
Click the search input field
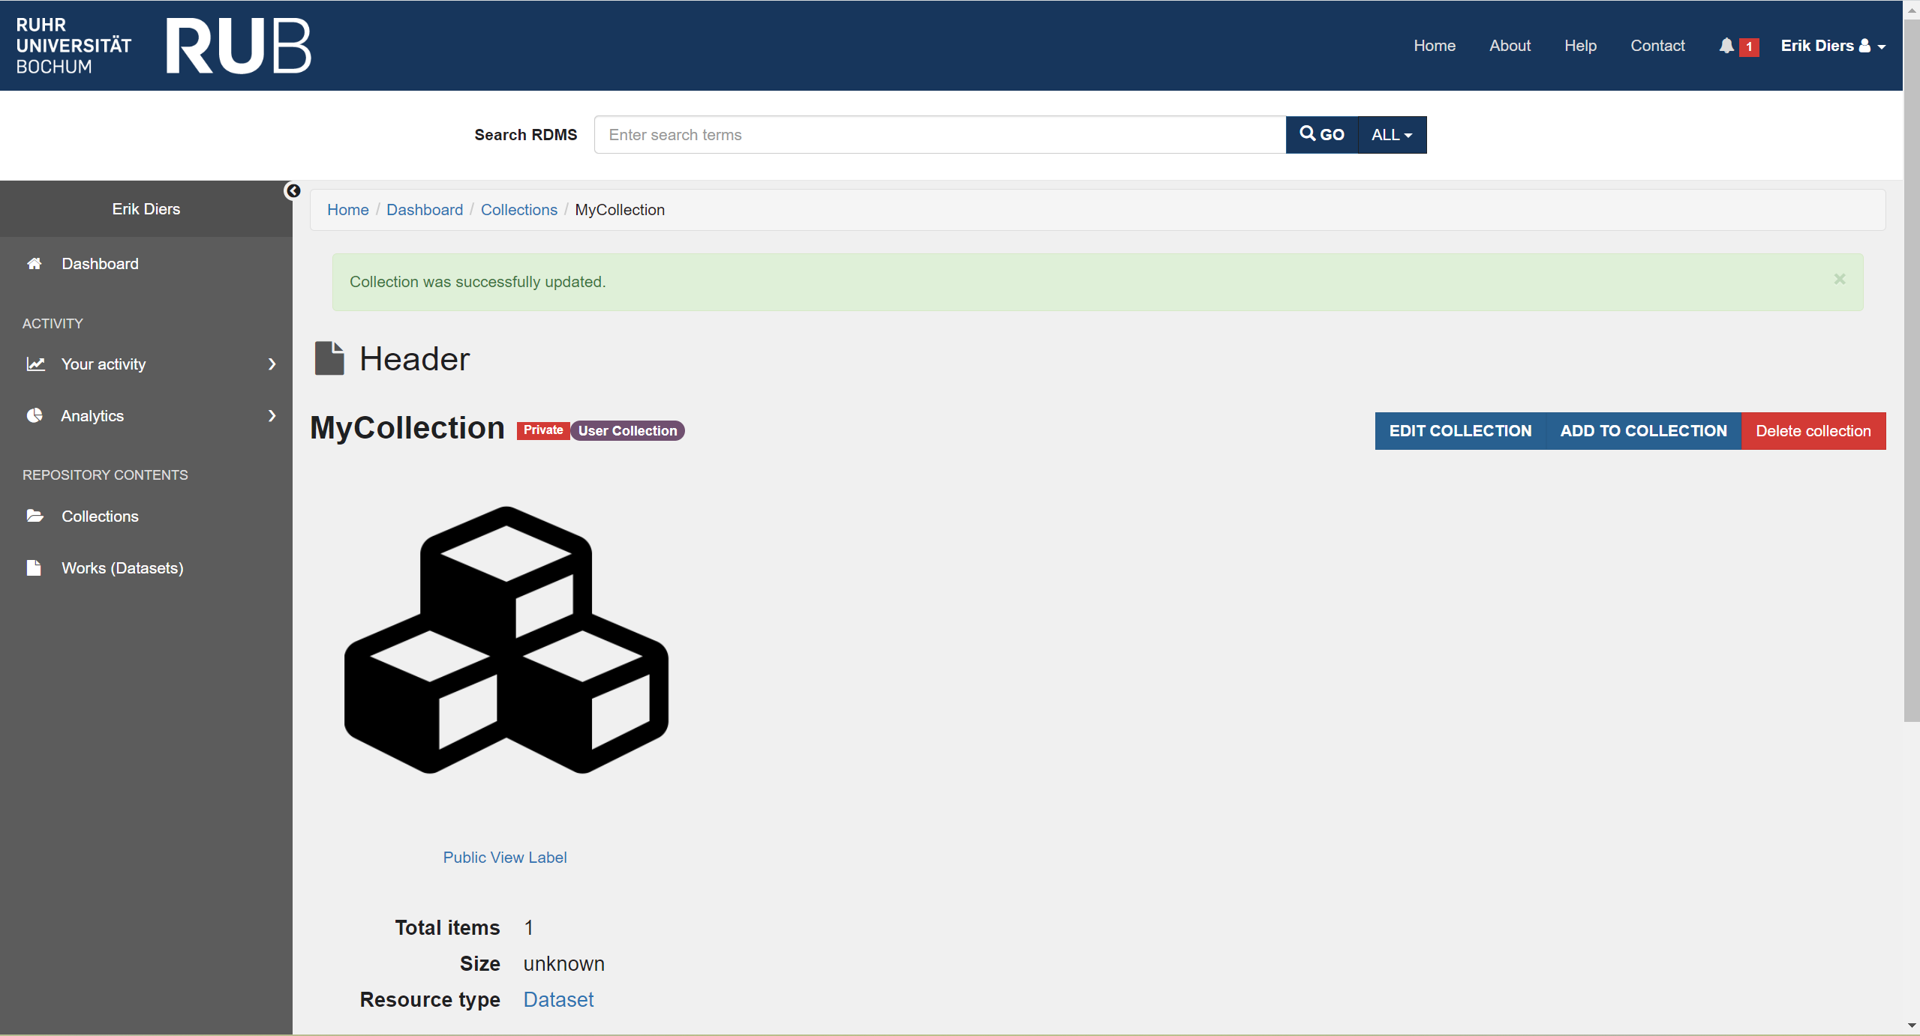[939, 134]
